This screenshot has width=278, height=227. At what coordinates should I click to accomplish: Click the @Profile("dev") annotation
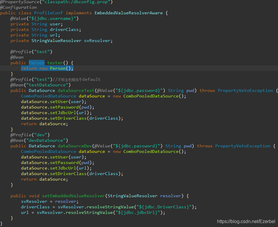click(x=30, y=135)
